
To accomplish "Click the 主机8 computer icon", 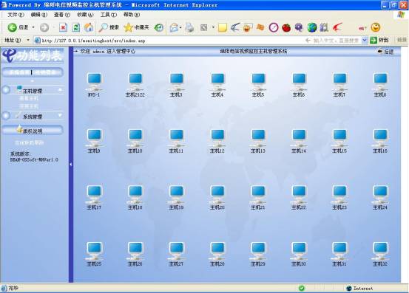I will (380, 81).
